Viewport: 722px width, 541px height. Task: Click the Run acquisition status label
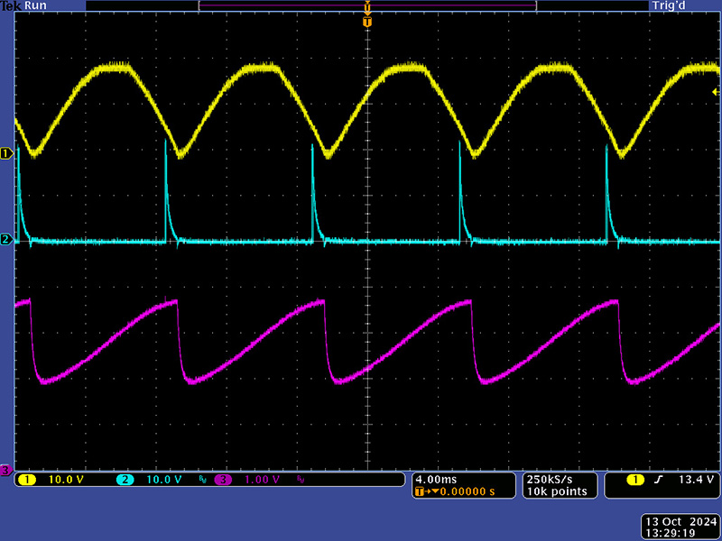(x=35, y=5)
